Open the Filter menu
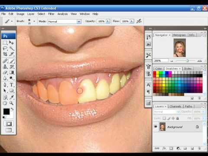The height and width of the screenshot is (156, 208). pyautogui.click(x=51, y=14)
